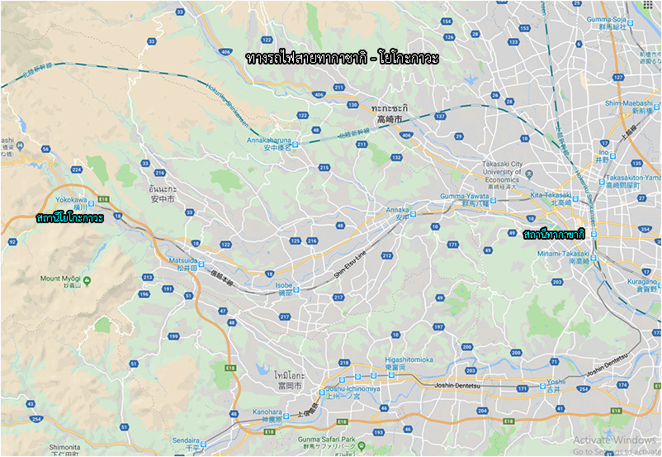Screen dimensions: 662x457
Task: Click the Annaka station icon
Action: [414, 214]
